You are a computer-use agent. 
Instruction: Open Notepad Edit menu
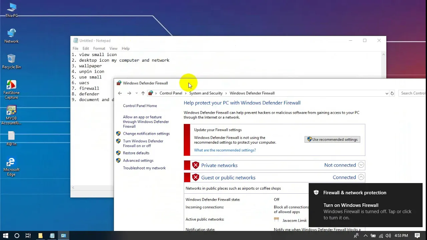click(86, 49)
